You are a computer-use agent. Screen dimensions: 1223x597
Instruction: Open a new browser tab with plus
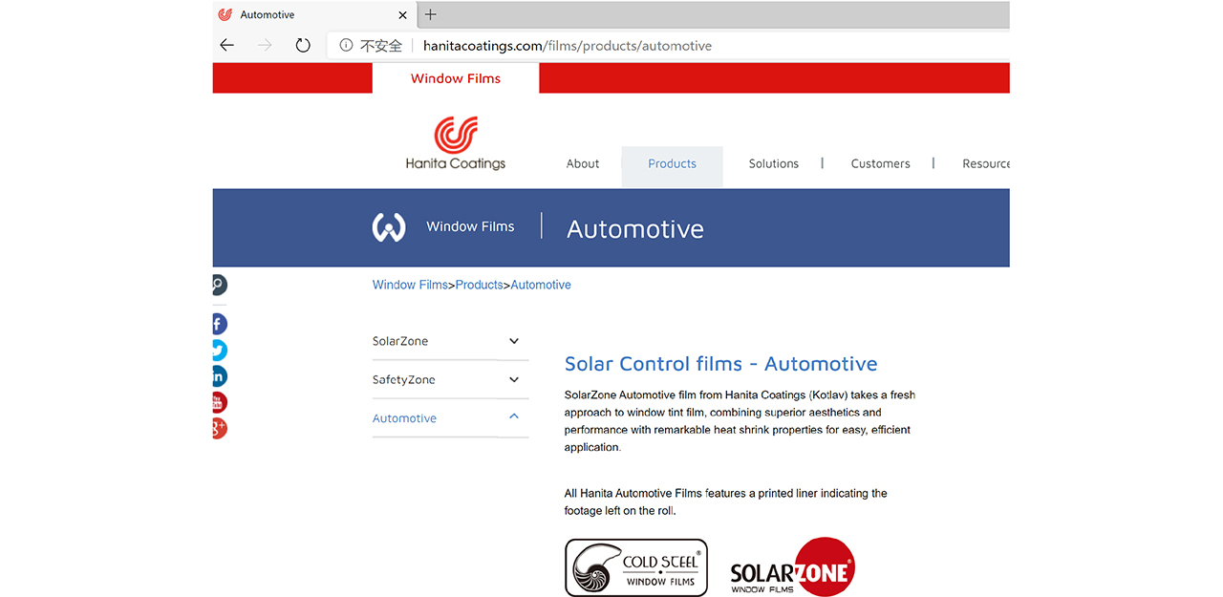tap(431, 14)
